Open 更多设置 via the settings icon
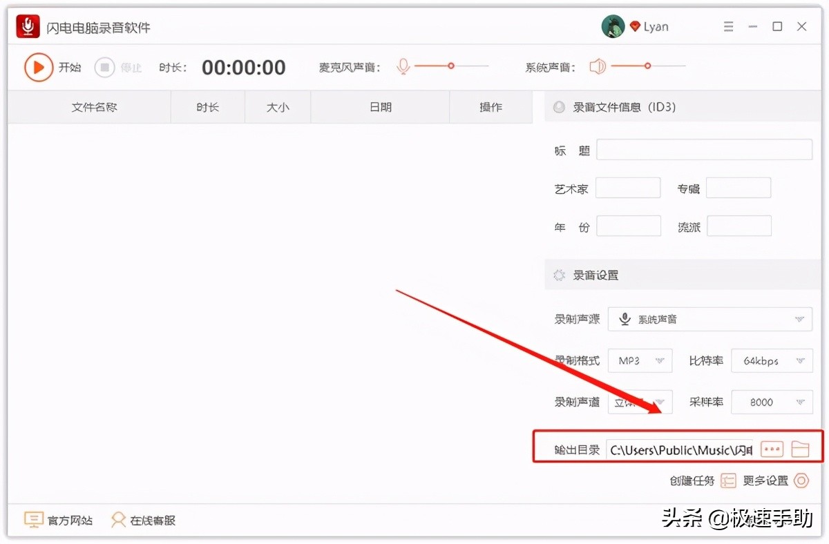Viewport: 829px width, 544px height. pos(801,480)
